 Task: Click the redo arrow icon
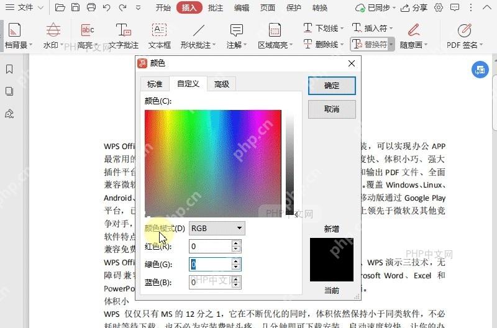[122, 7]
